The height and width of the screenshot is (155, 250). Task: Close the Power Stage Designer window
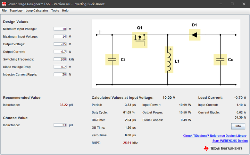click(x=244, y=4)
